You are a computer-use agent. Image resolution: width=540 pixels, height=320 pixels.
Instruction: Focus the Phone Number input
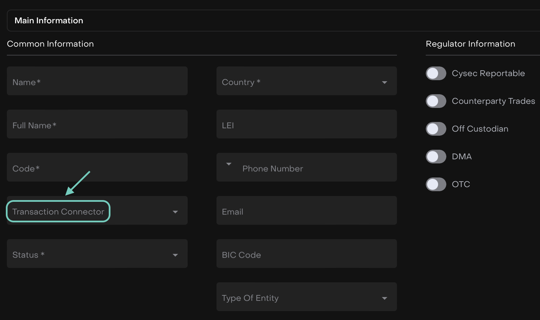pyautogui.click(x=316, y=168)
